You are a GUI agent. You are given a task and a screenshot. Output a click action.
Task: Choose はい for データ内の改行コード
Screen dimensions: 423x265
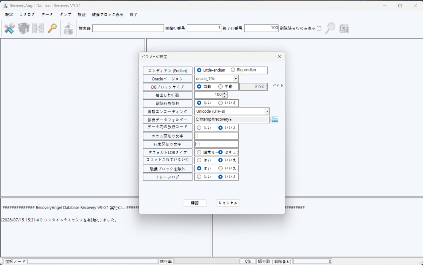(199, 128)
